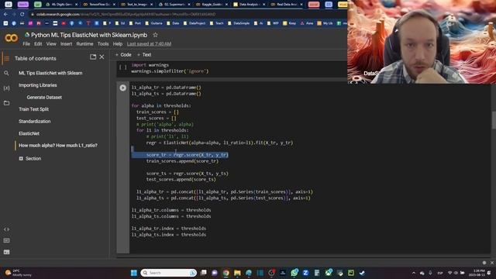Go to 'ML Tips ElasticNet with Sklearn' section

[50, 73]
